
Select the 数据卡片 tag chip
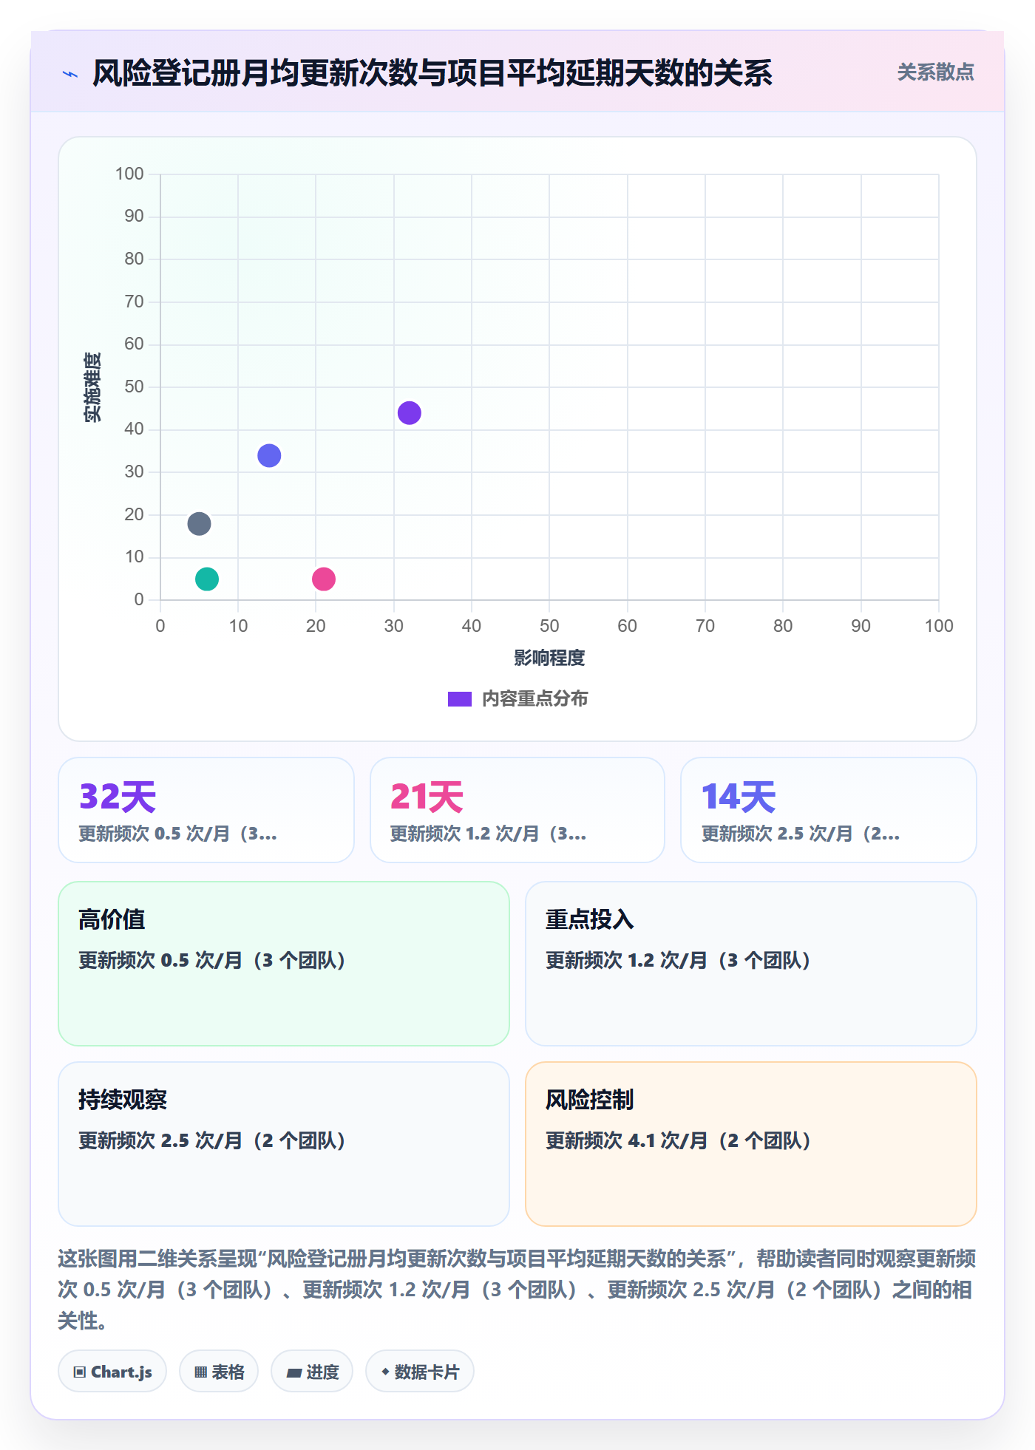(420, 1372)
